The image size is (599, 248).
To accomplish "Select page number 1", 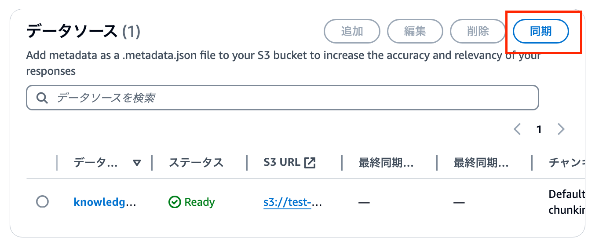I will (x=539, y=129).
